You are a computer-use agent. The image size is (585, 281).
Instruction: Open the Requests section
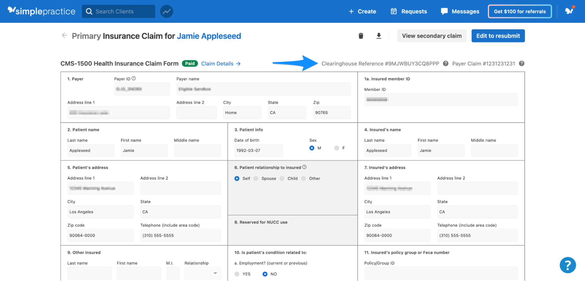click(x=409, y=11)
